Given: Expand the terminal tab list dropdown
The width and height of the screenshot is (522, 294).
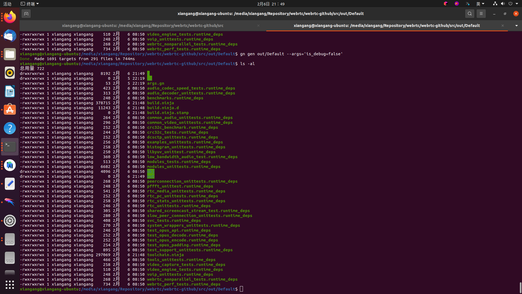Looking at the screenshot, I should [x=516, y=26].
